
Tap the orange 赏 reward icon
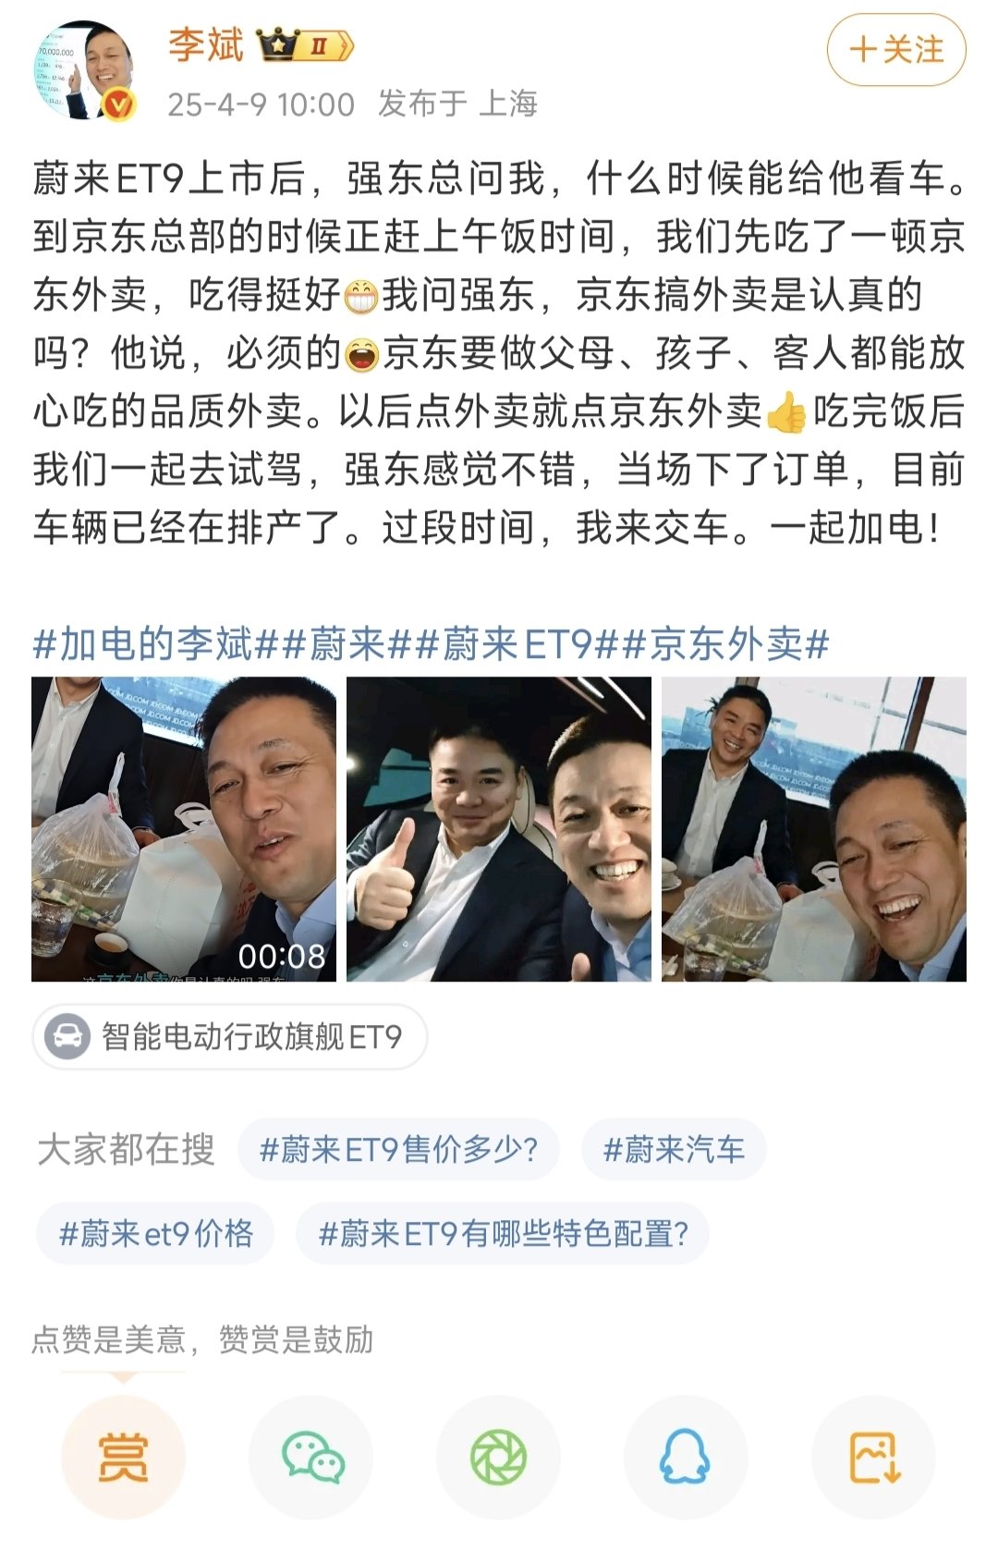(x=123, y=1458)
